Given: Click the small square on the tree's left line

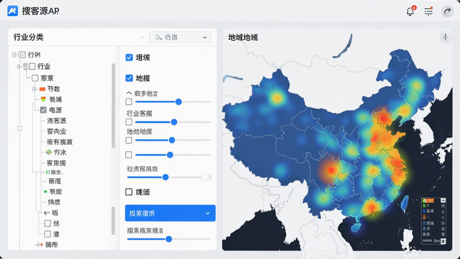Looking at the screenshot, I should click(20, 128).
